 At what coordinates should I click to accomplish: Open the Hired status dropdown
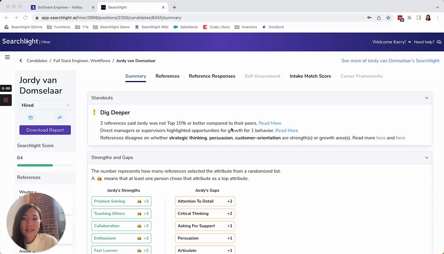(45, 105)
